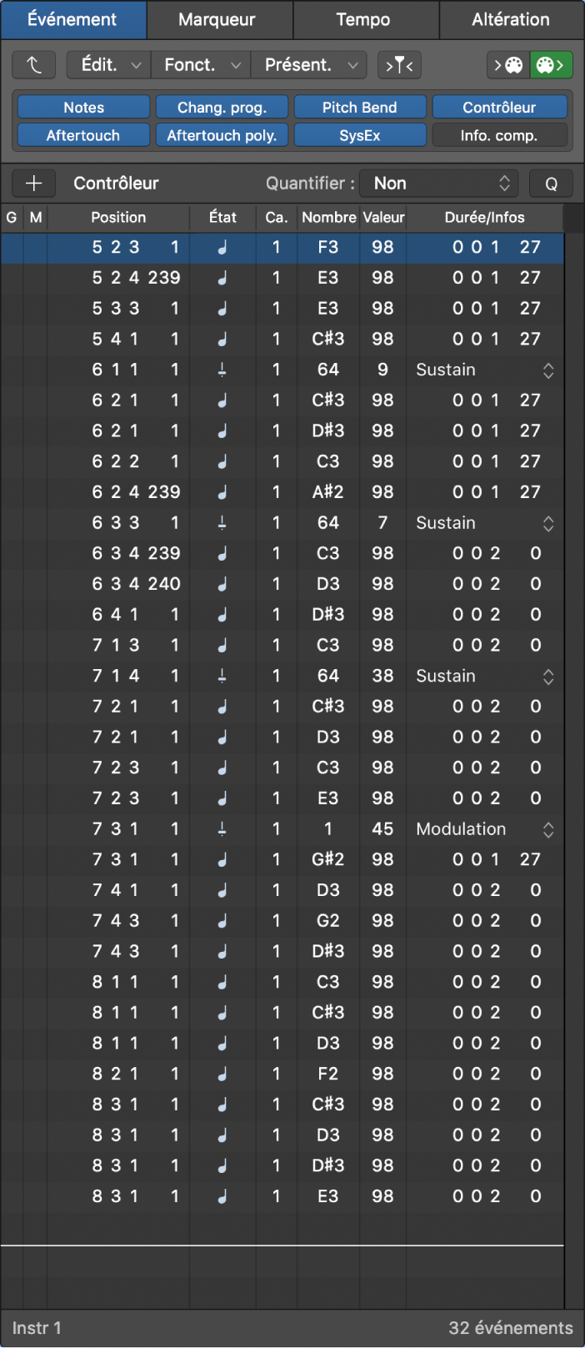This screenshot has height=1349, width=585.
Task: Click the note icon in the G2 row
Action: pos(222,921)
